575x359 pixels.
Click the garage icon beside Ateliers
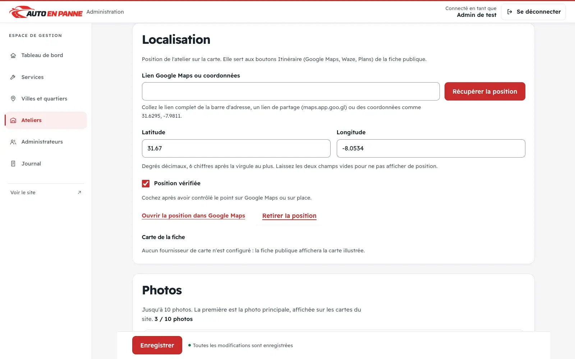[x=13, y=120]
